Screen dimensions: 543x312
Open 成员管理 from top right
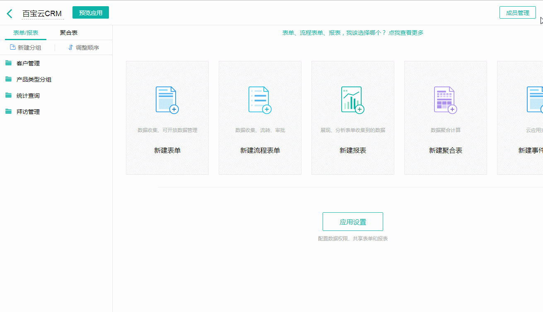[x=517, y=12]
